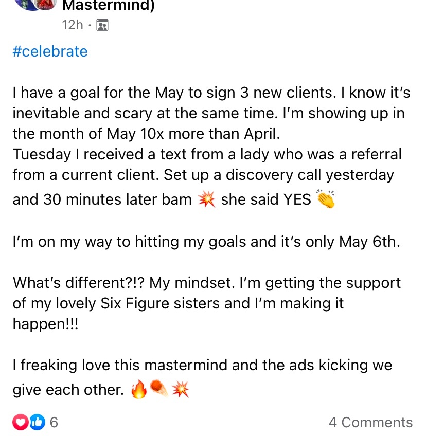This screenshot has height=436, width=426.
Task: Click the "she said YES" text
Action: 265,199
